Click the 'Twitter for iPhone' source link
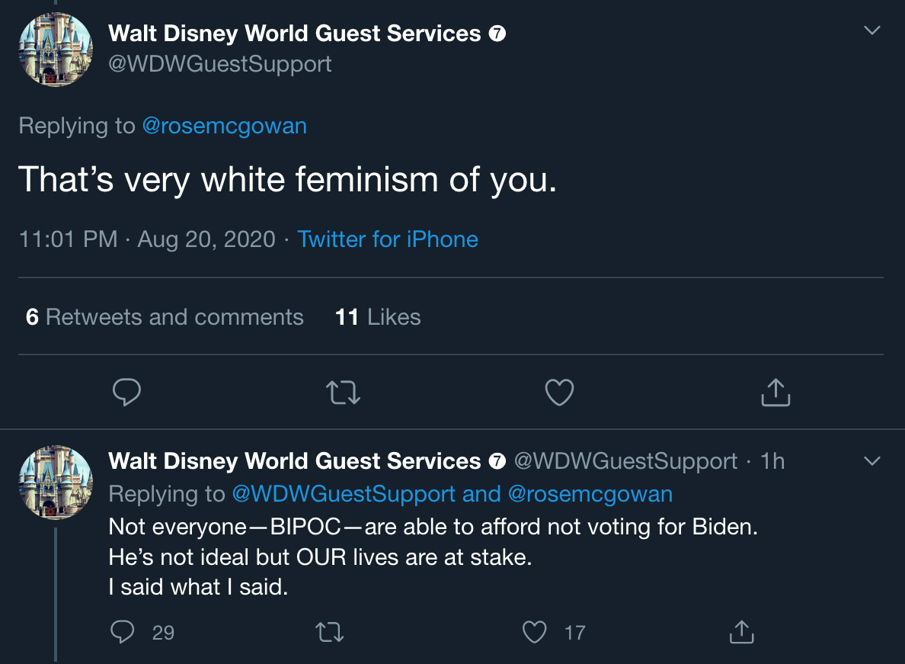 point(388,239)
